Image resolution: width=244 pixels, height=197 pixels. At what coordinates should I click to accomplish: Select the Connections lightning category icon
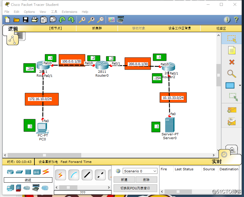tap(46, 171)
